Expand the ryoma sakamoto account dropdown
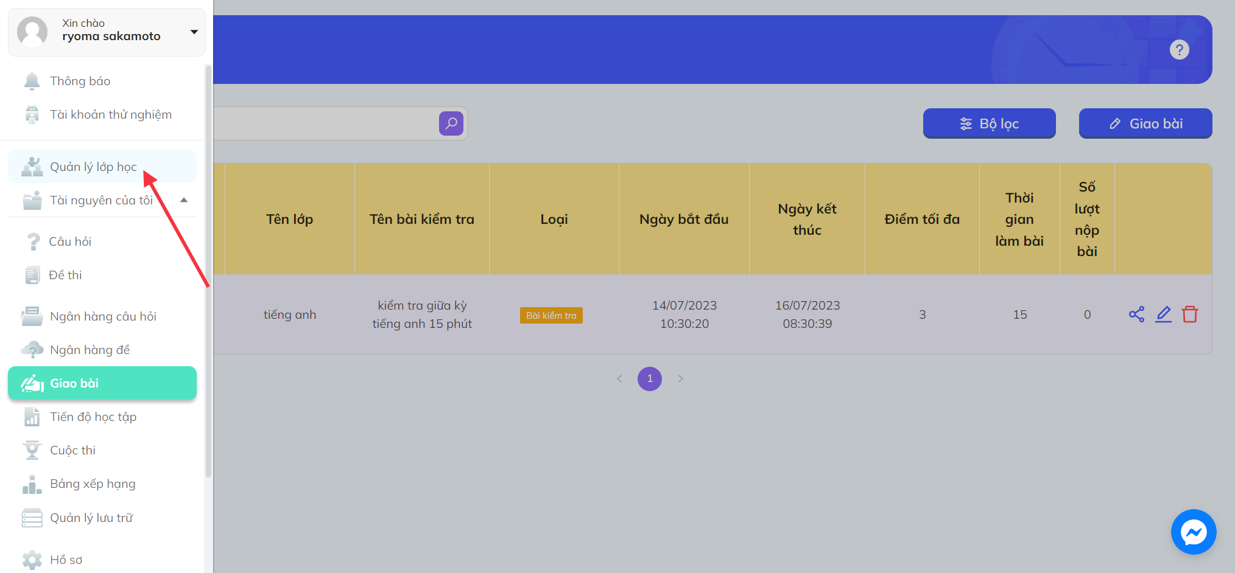1235x573 pixels. pos(194,32)
